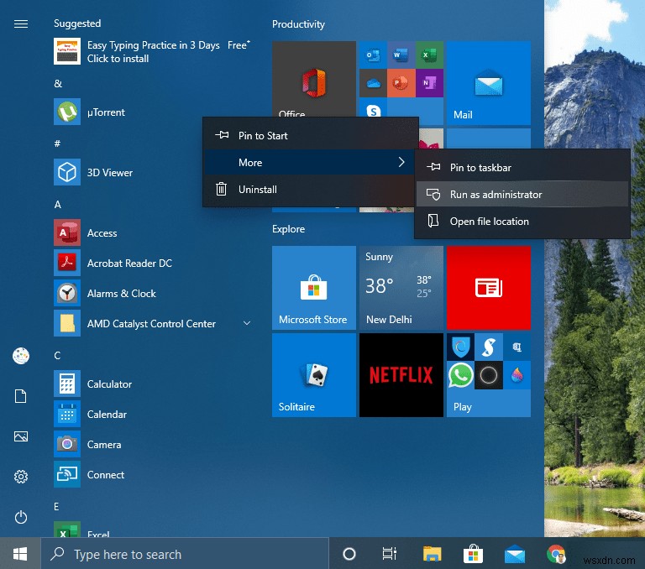Open the Excel icon in Productivity tiles

[x=429, y=55]
